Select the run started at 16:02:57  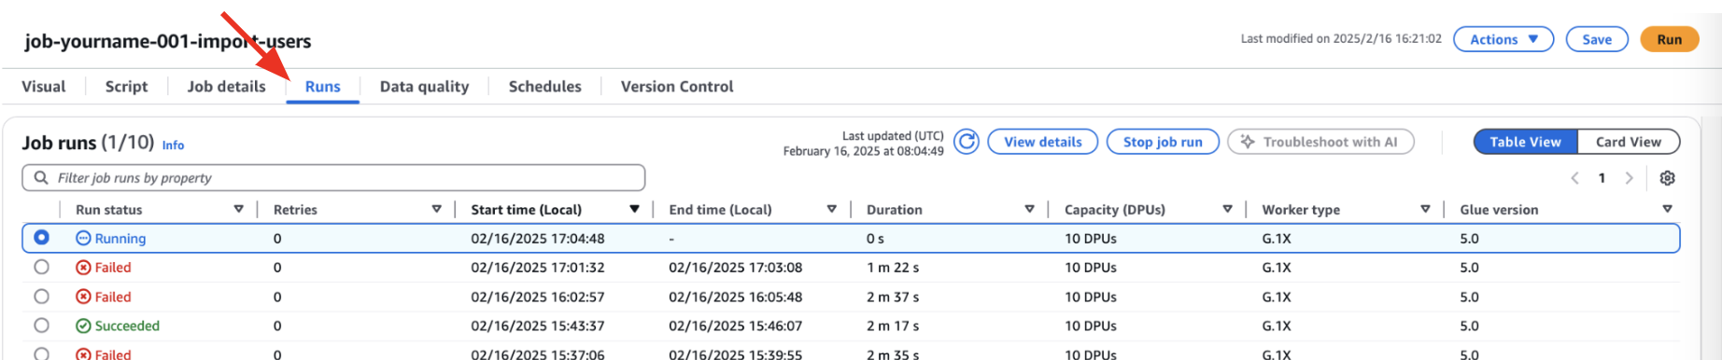click(x=41, y=297)
